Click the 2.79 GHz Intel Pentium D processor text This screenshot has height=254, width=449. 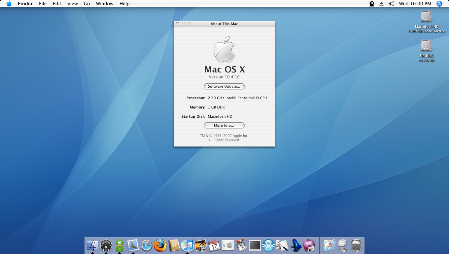click(237, 98)
